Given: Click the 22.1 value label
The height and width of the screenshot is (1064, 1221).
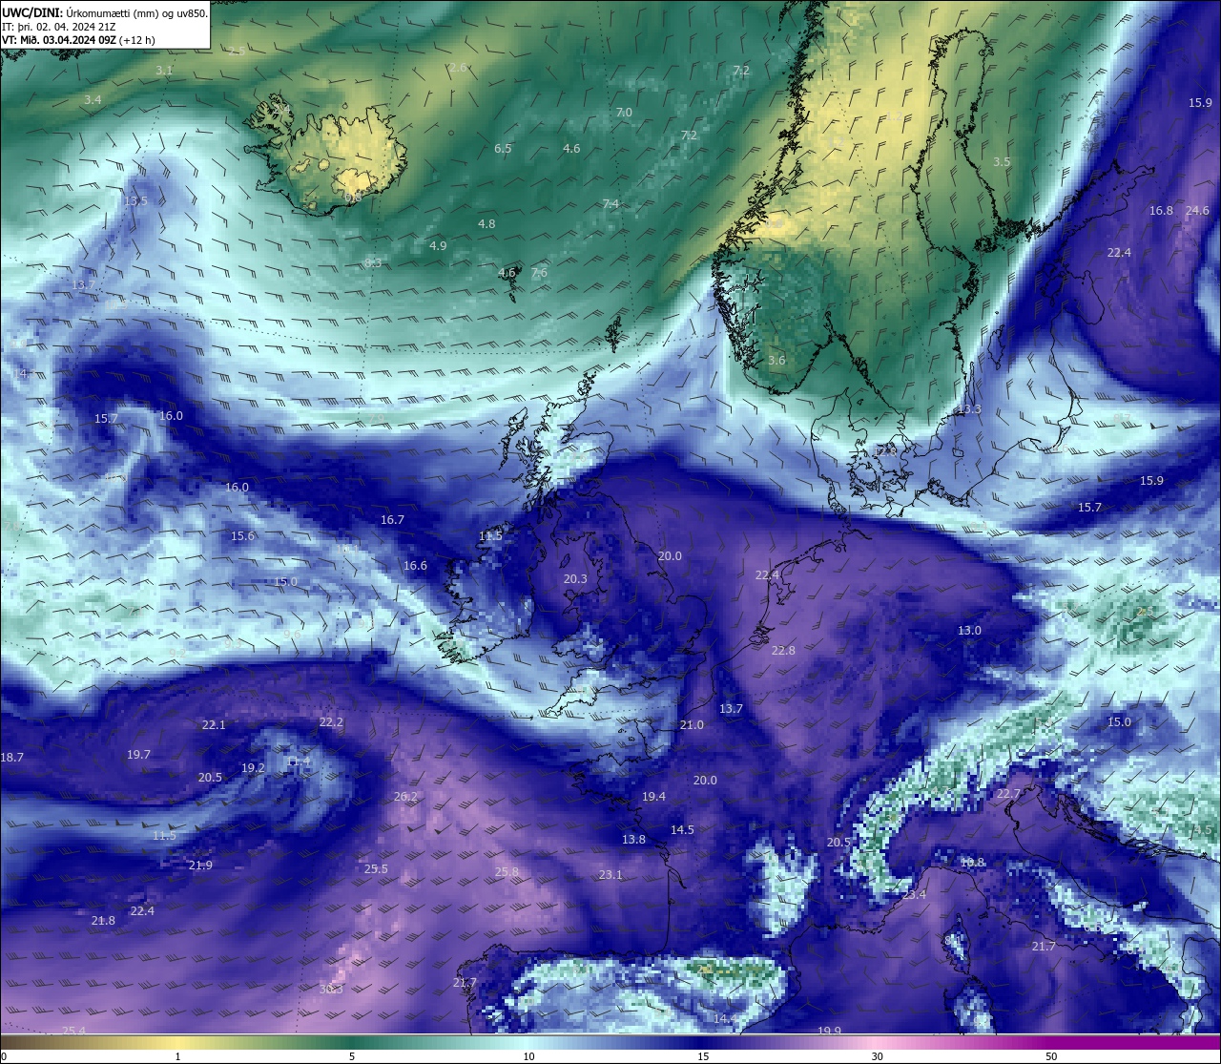Looking at the screenshot, I should click(x=214, y=725).
